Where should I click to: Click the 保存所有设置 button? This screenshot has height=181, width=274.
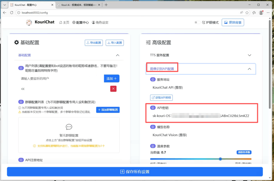pos(135,172)
